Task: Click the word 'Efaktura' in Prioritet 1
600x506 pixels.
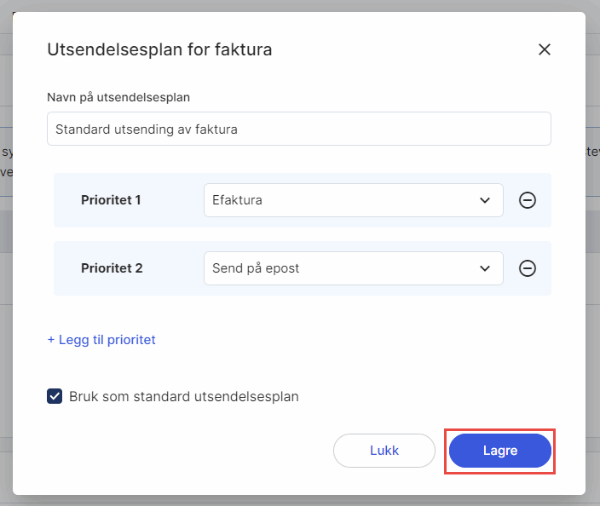Action: (238, 200)
